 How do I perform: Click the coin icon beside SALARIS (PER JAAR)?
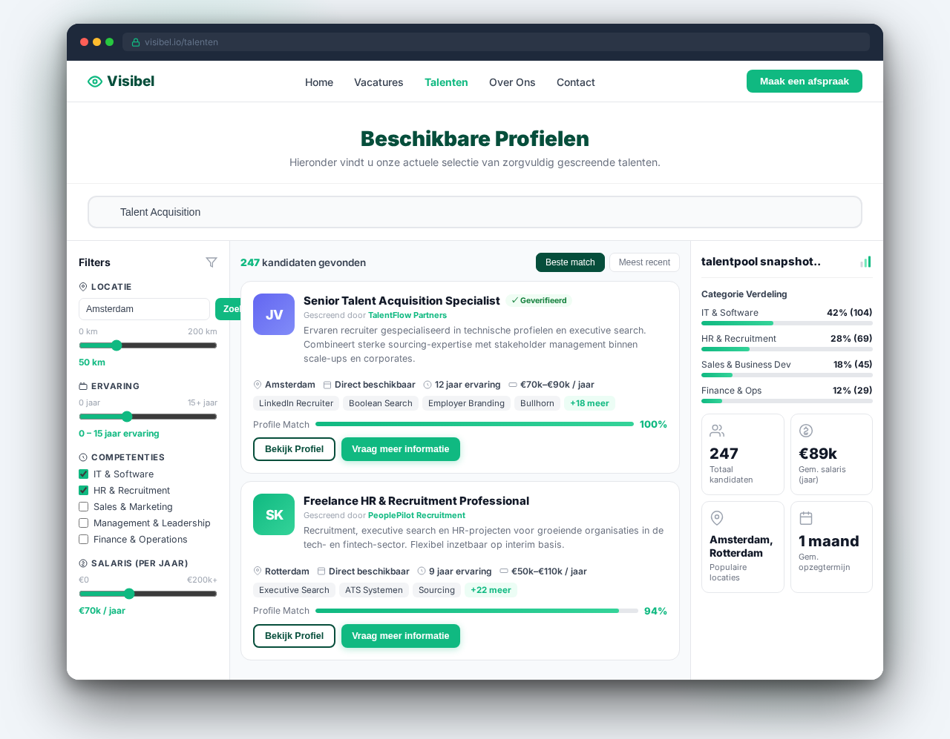coord(83,563)
